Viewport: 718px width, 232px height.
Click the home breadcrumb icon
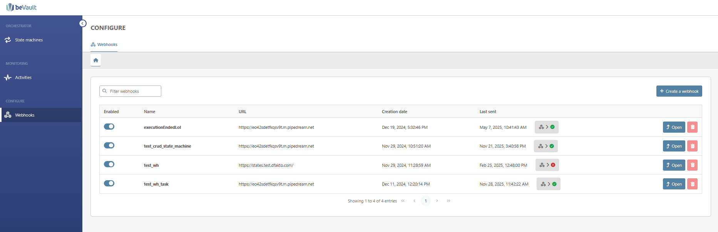coord(95,60)
